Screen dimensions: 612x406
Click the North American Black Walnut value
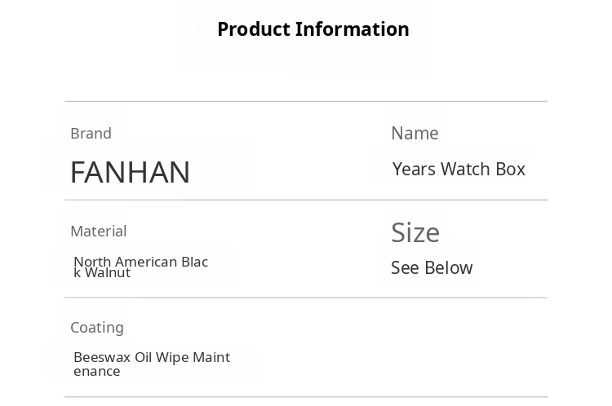[140, 267]
